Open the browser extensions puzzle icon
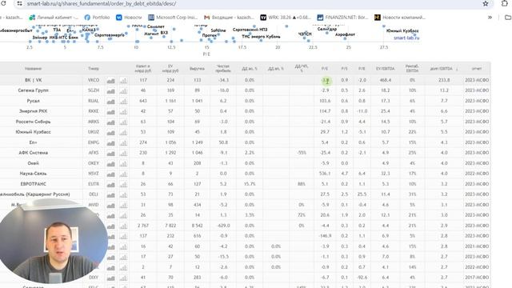The width and height of the screenshot is (512, 288). 505,3
